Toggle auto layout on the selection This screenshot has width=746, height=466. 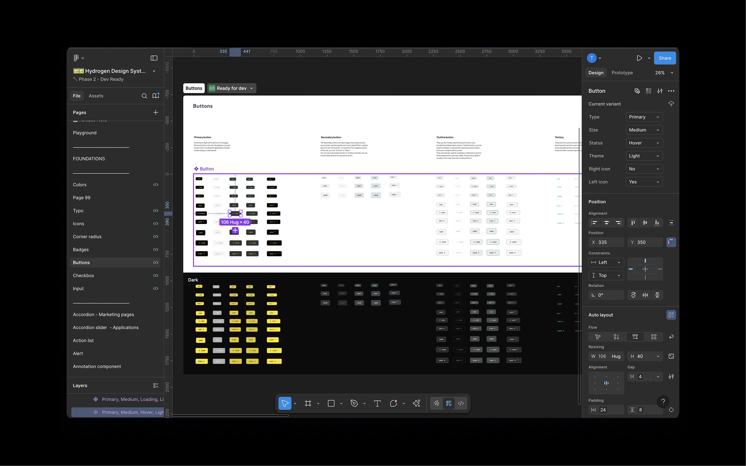point(671,315)
